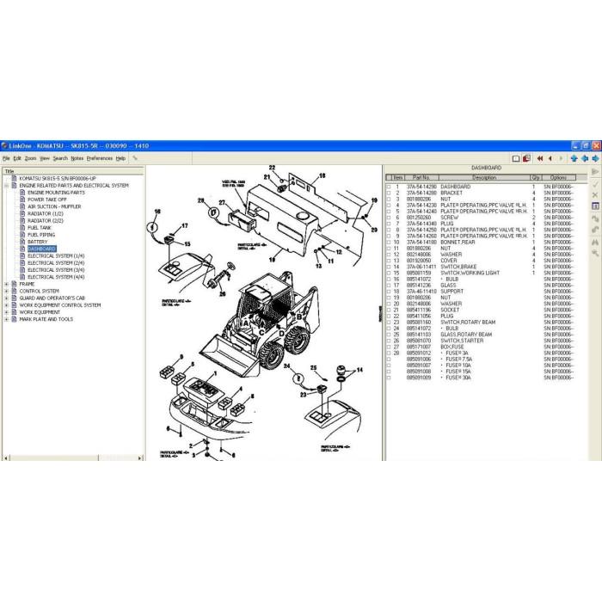Viewport: 602px width, 602px height.
Task: Tick the checkbox for item 1 DASHBOARD
Action: 389,187
